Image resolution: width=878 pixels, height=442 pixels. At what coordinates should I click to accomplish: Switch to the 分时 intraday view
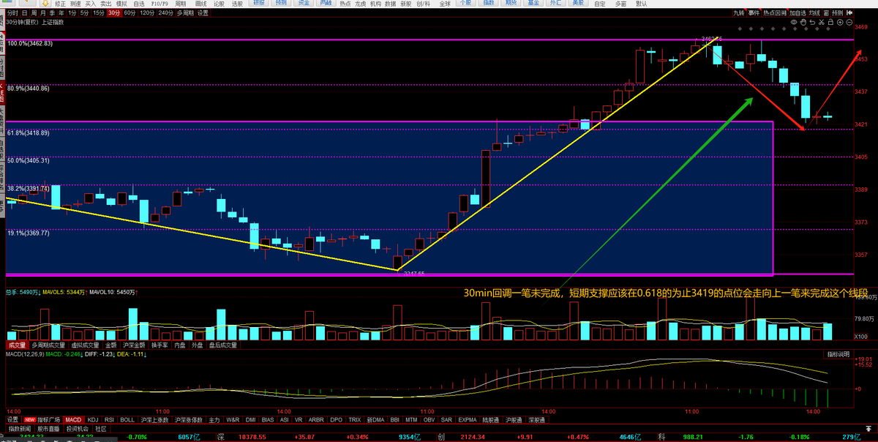click(x=12, y=13)
